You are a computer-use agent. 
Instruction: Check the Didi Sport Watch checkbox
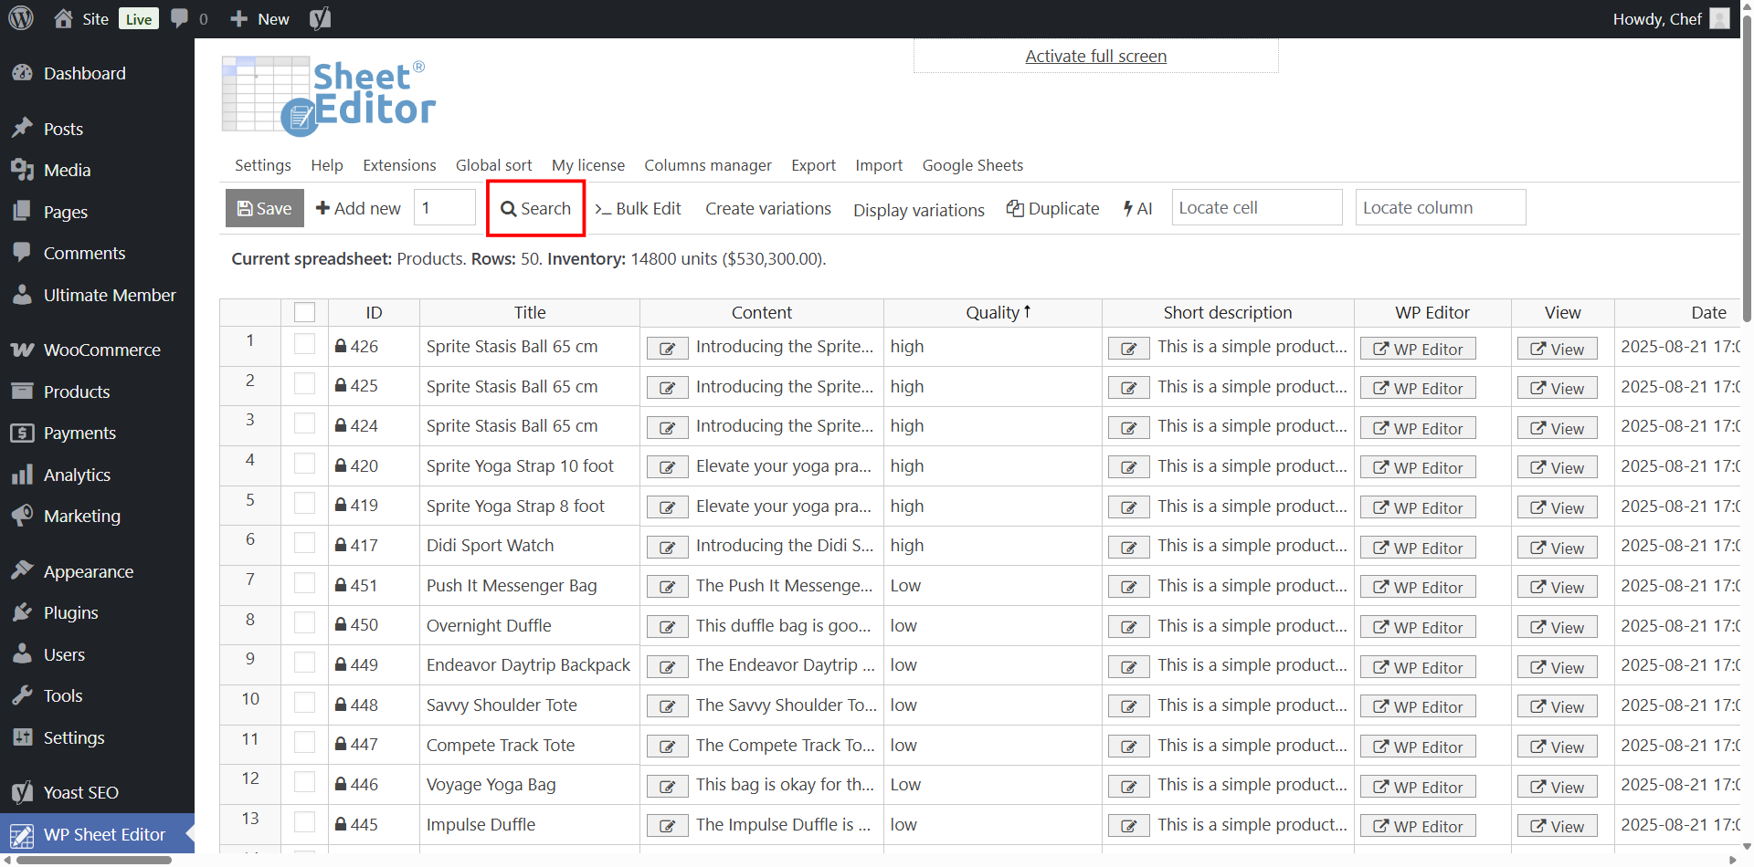pyautogui.click(x=305, y=543)
